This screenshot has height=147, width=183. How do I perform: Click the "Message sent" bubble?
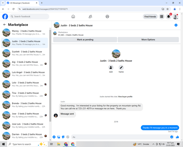click(67, 114)
